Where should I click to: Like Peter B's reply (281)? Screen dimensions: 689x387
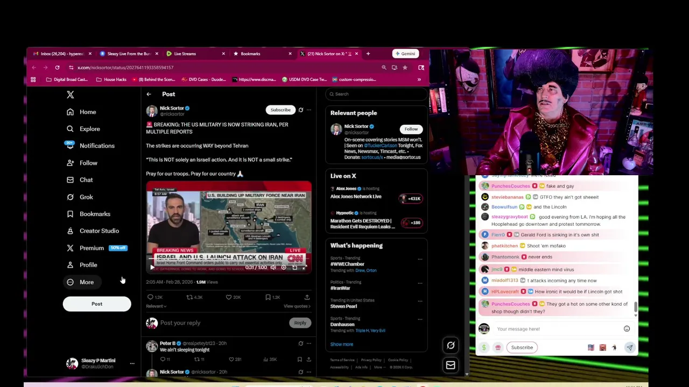tap(236, 360)
